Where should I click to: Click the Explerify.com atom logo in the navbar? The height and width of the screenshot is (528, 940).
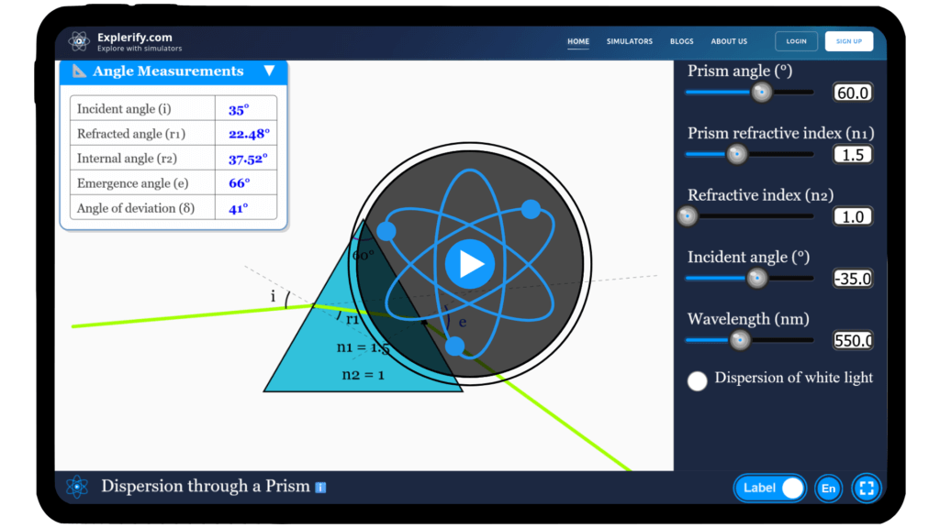pyautogui.click(x=79, y=40)
